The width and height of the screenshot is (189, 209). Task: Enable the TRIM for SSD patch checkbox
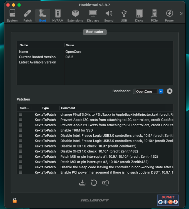[21, 130]
